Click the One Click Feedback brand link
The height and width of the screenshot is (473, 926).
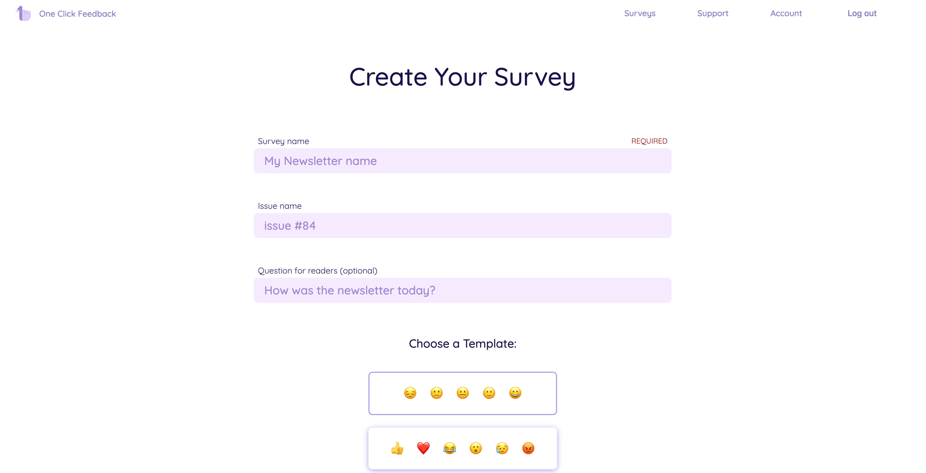click(x=77, y=14)
